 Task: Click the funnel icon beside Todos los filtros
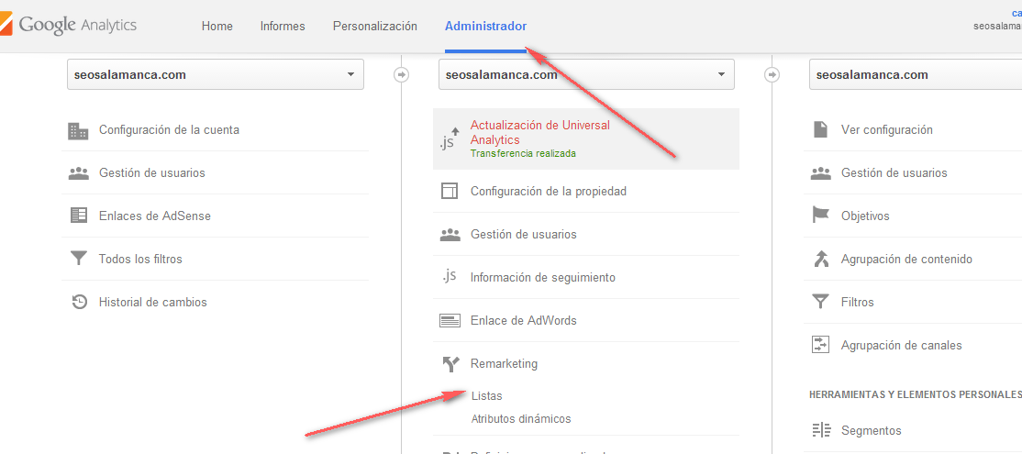(78, 259)
